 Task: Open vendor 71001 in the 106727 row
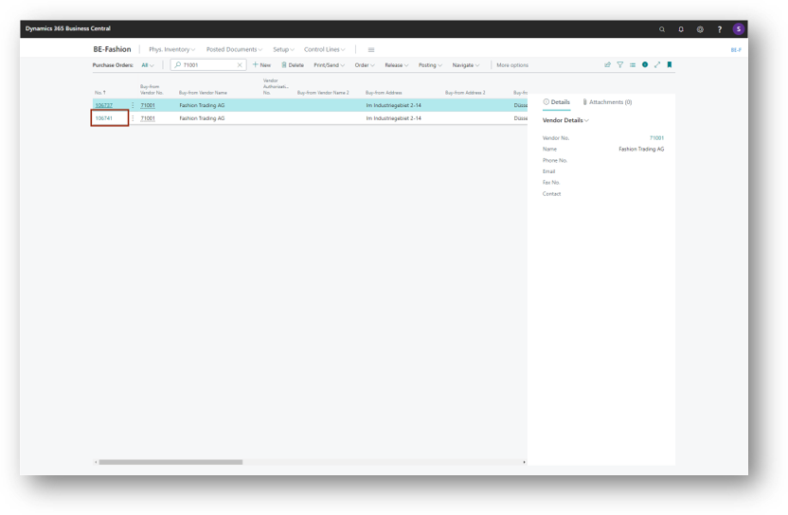click(148, 105)
